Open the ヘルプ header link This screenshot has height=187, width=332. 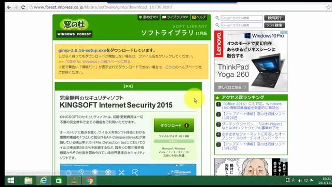tap(199, 17)
